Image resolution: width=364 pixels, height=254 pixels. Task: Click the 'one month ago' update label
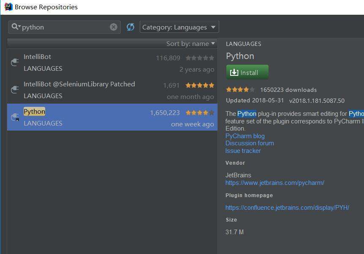point(190,97)
